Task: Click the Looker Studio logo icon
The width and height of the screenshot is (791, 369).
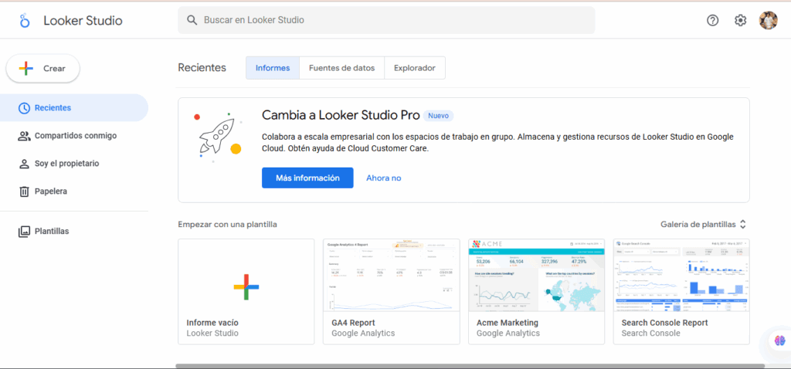Action: point(24,21)
